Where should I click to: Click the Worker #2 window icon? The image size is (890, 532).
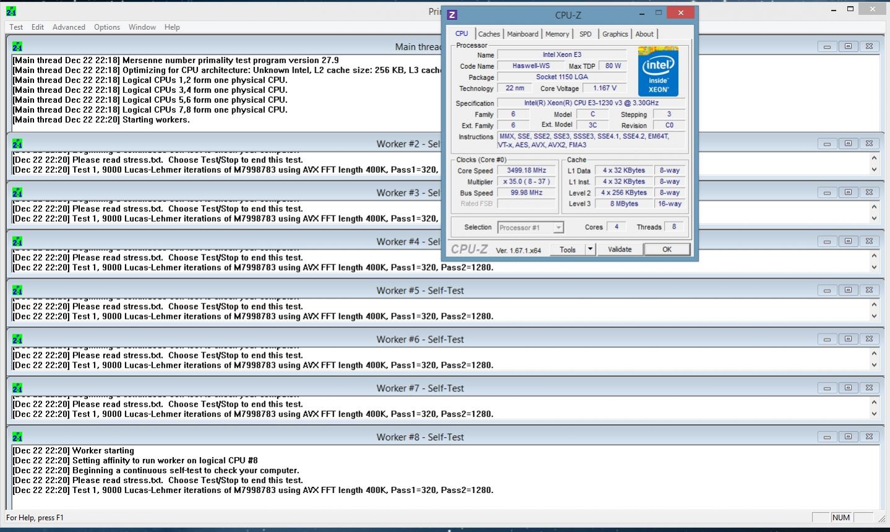point(17,144)
